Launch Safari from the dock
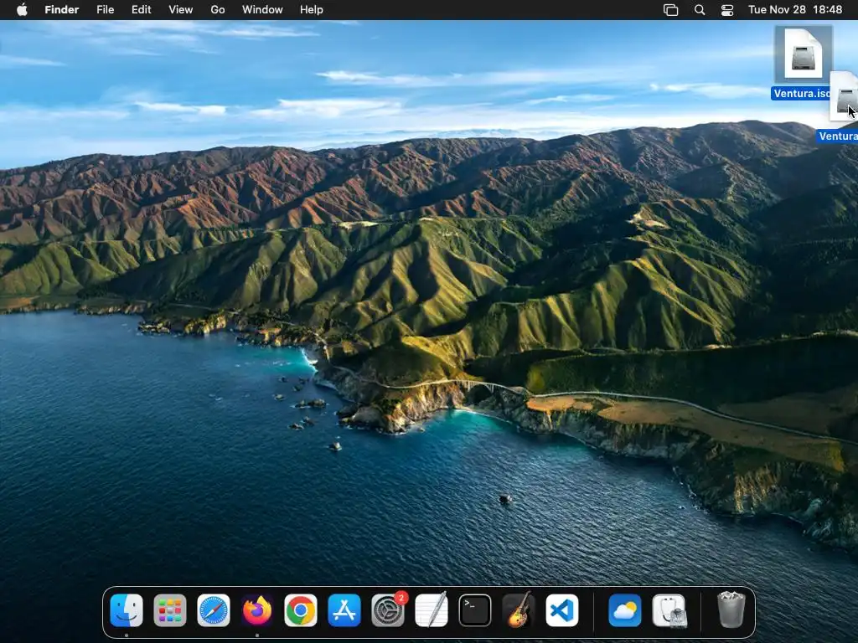The height and width of the screenshot is (643, 858). pos(214,610)
